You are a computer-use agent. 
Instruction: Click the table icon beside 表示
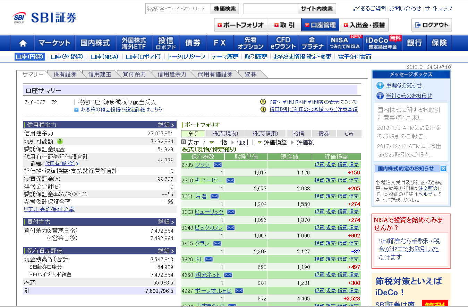(184, 142)
